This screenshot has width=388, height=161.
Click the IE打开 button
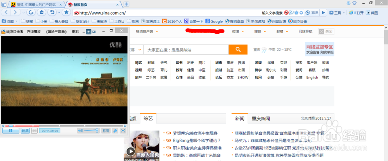pyautogui.click(x=356, y=13)
